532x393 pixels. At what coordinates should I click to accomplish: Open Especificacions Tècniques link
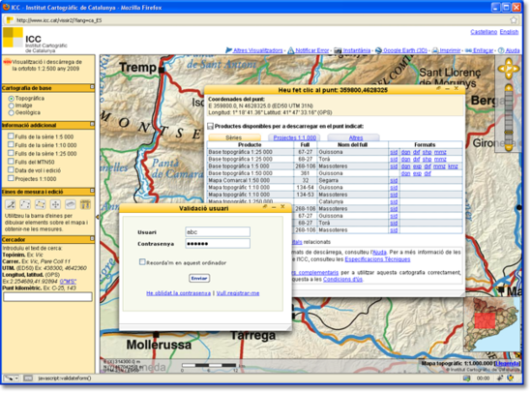pos(377,259)
